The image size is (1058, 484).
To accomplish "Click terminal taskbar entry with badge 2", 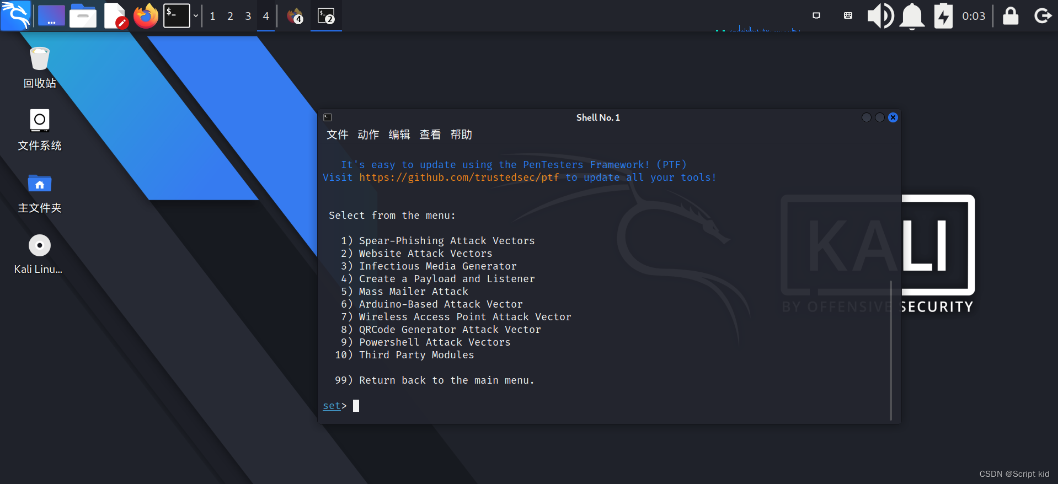I will click(326, 16).
